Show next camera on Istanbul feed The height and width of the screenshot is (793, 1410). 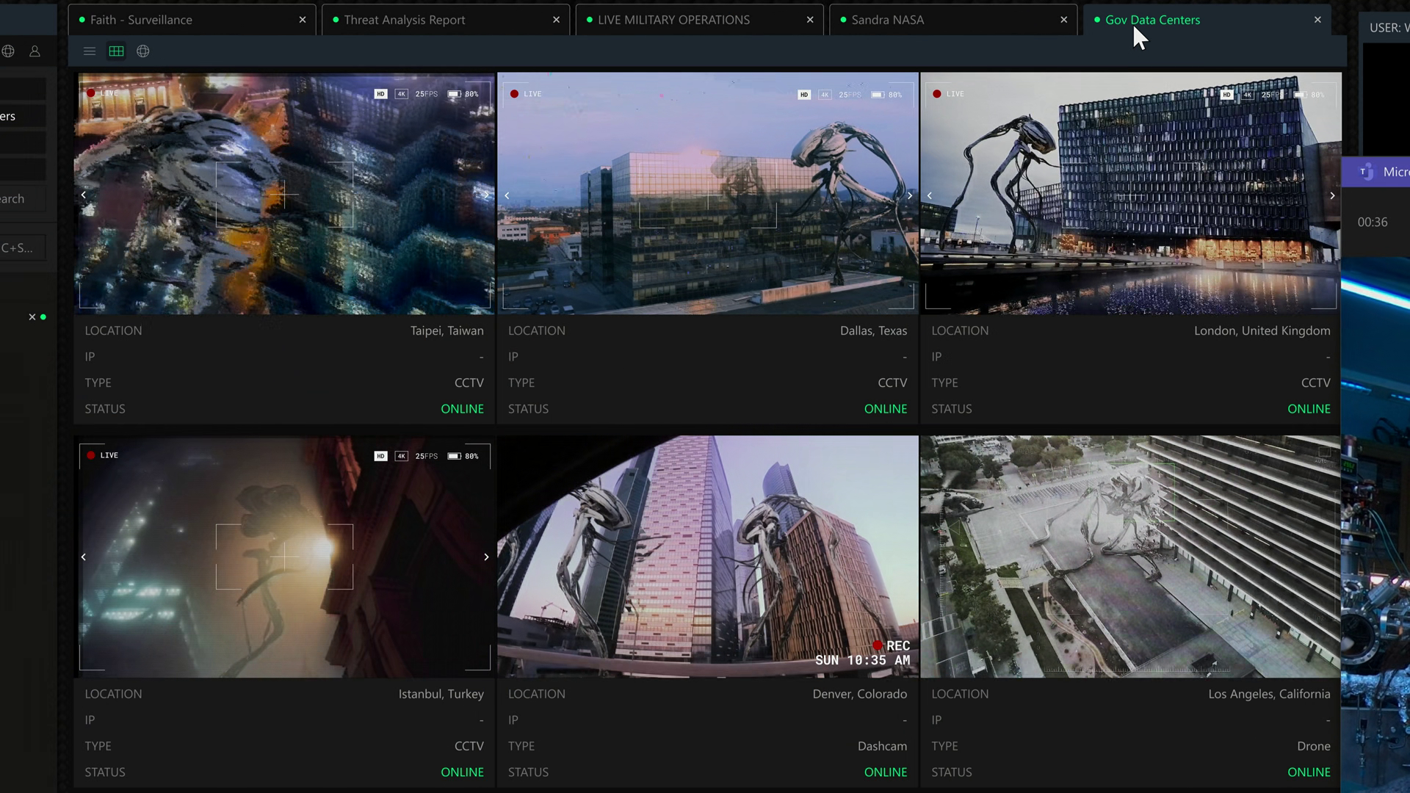click(x=486, y=557)
